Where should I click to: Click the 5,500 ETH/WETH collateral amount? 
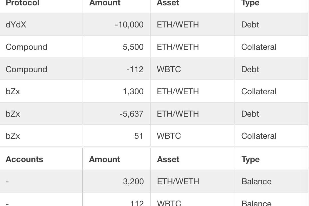point(133,47)
